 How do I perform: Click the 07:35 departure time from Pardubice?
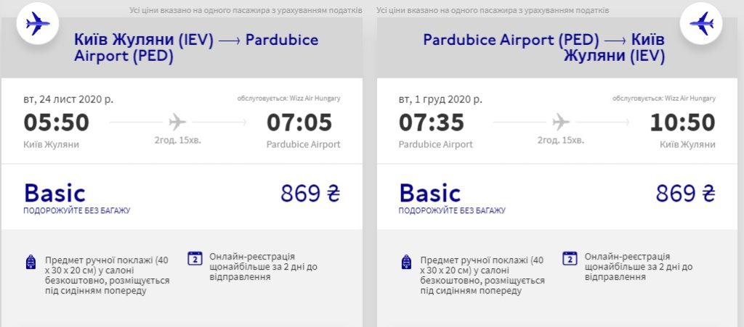tap(431, 123)
